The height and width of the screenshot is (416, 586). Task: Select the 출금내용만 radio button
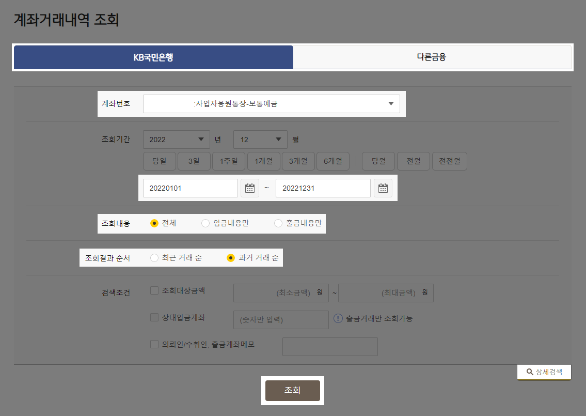pyautogui.click(x=278, y=223)
